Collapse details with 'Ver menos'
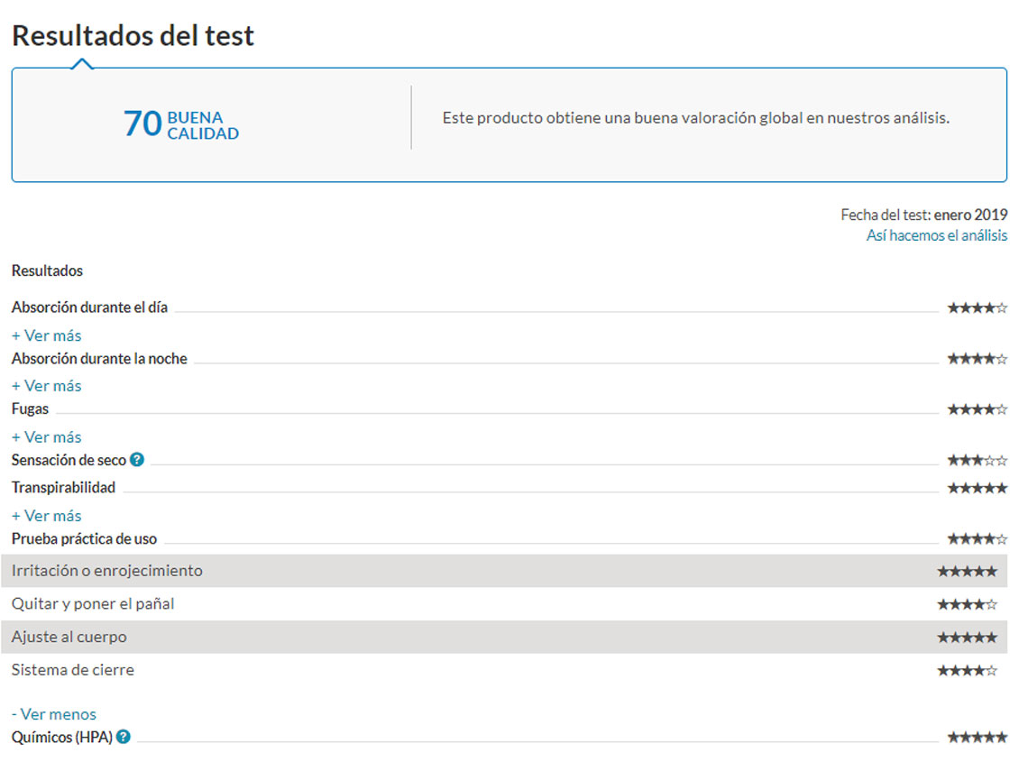 coord(54,714)
